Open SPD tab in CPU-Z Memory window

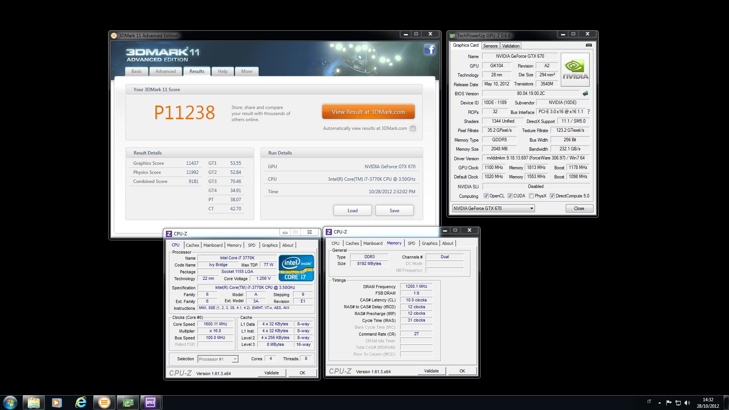(x=411, y=243)
